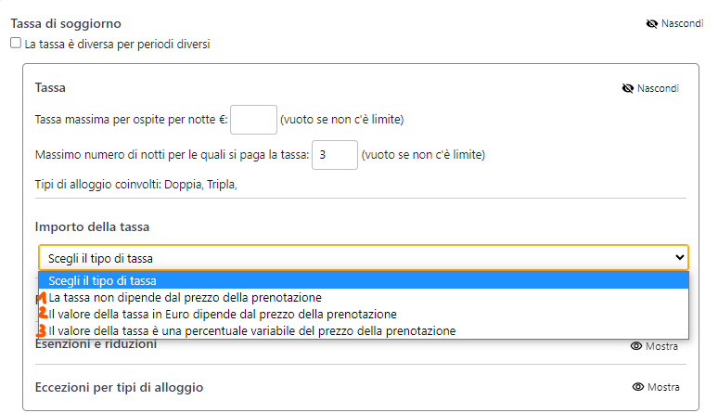Pick the 'percentuale variabile del prezzo' option
Image resolution: width=718 pixels, height=413 pixels.
tap(251, 330)
